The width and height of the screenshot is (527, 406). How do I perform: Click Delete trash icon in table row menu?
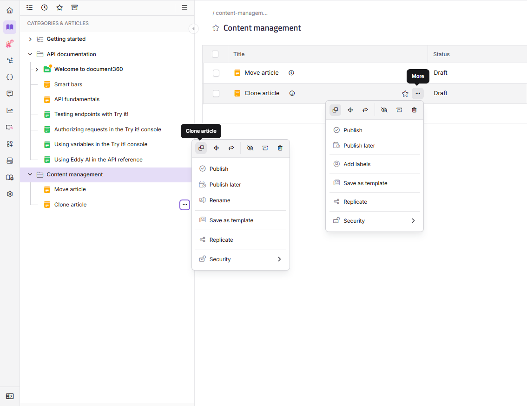pos(414,110)
